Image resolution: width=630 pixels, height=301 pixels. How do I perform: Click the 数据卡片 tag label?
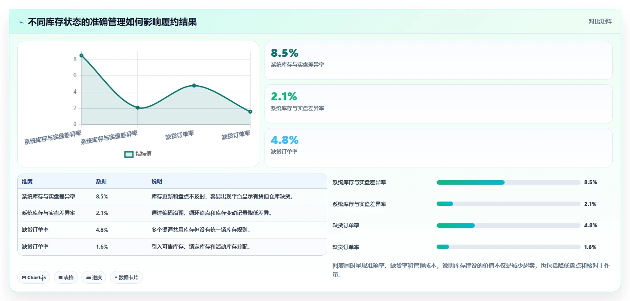click(128, 277)
